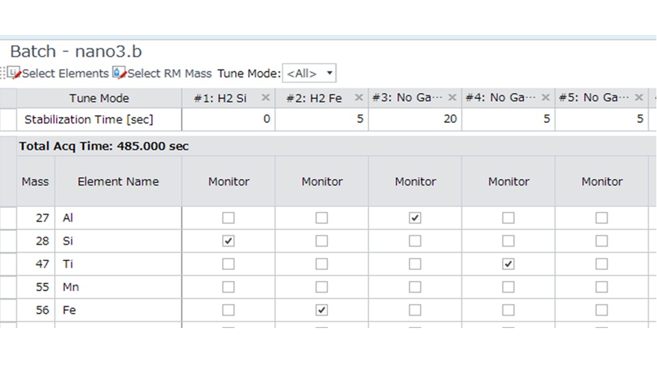Image resolution: width=657 pixels, height=369 pixels.
Task: Click Select RM Mass button text
Action: (x=170, y=73)
